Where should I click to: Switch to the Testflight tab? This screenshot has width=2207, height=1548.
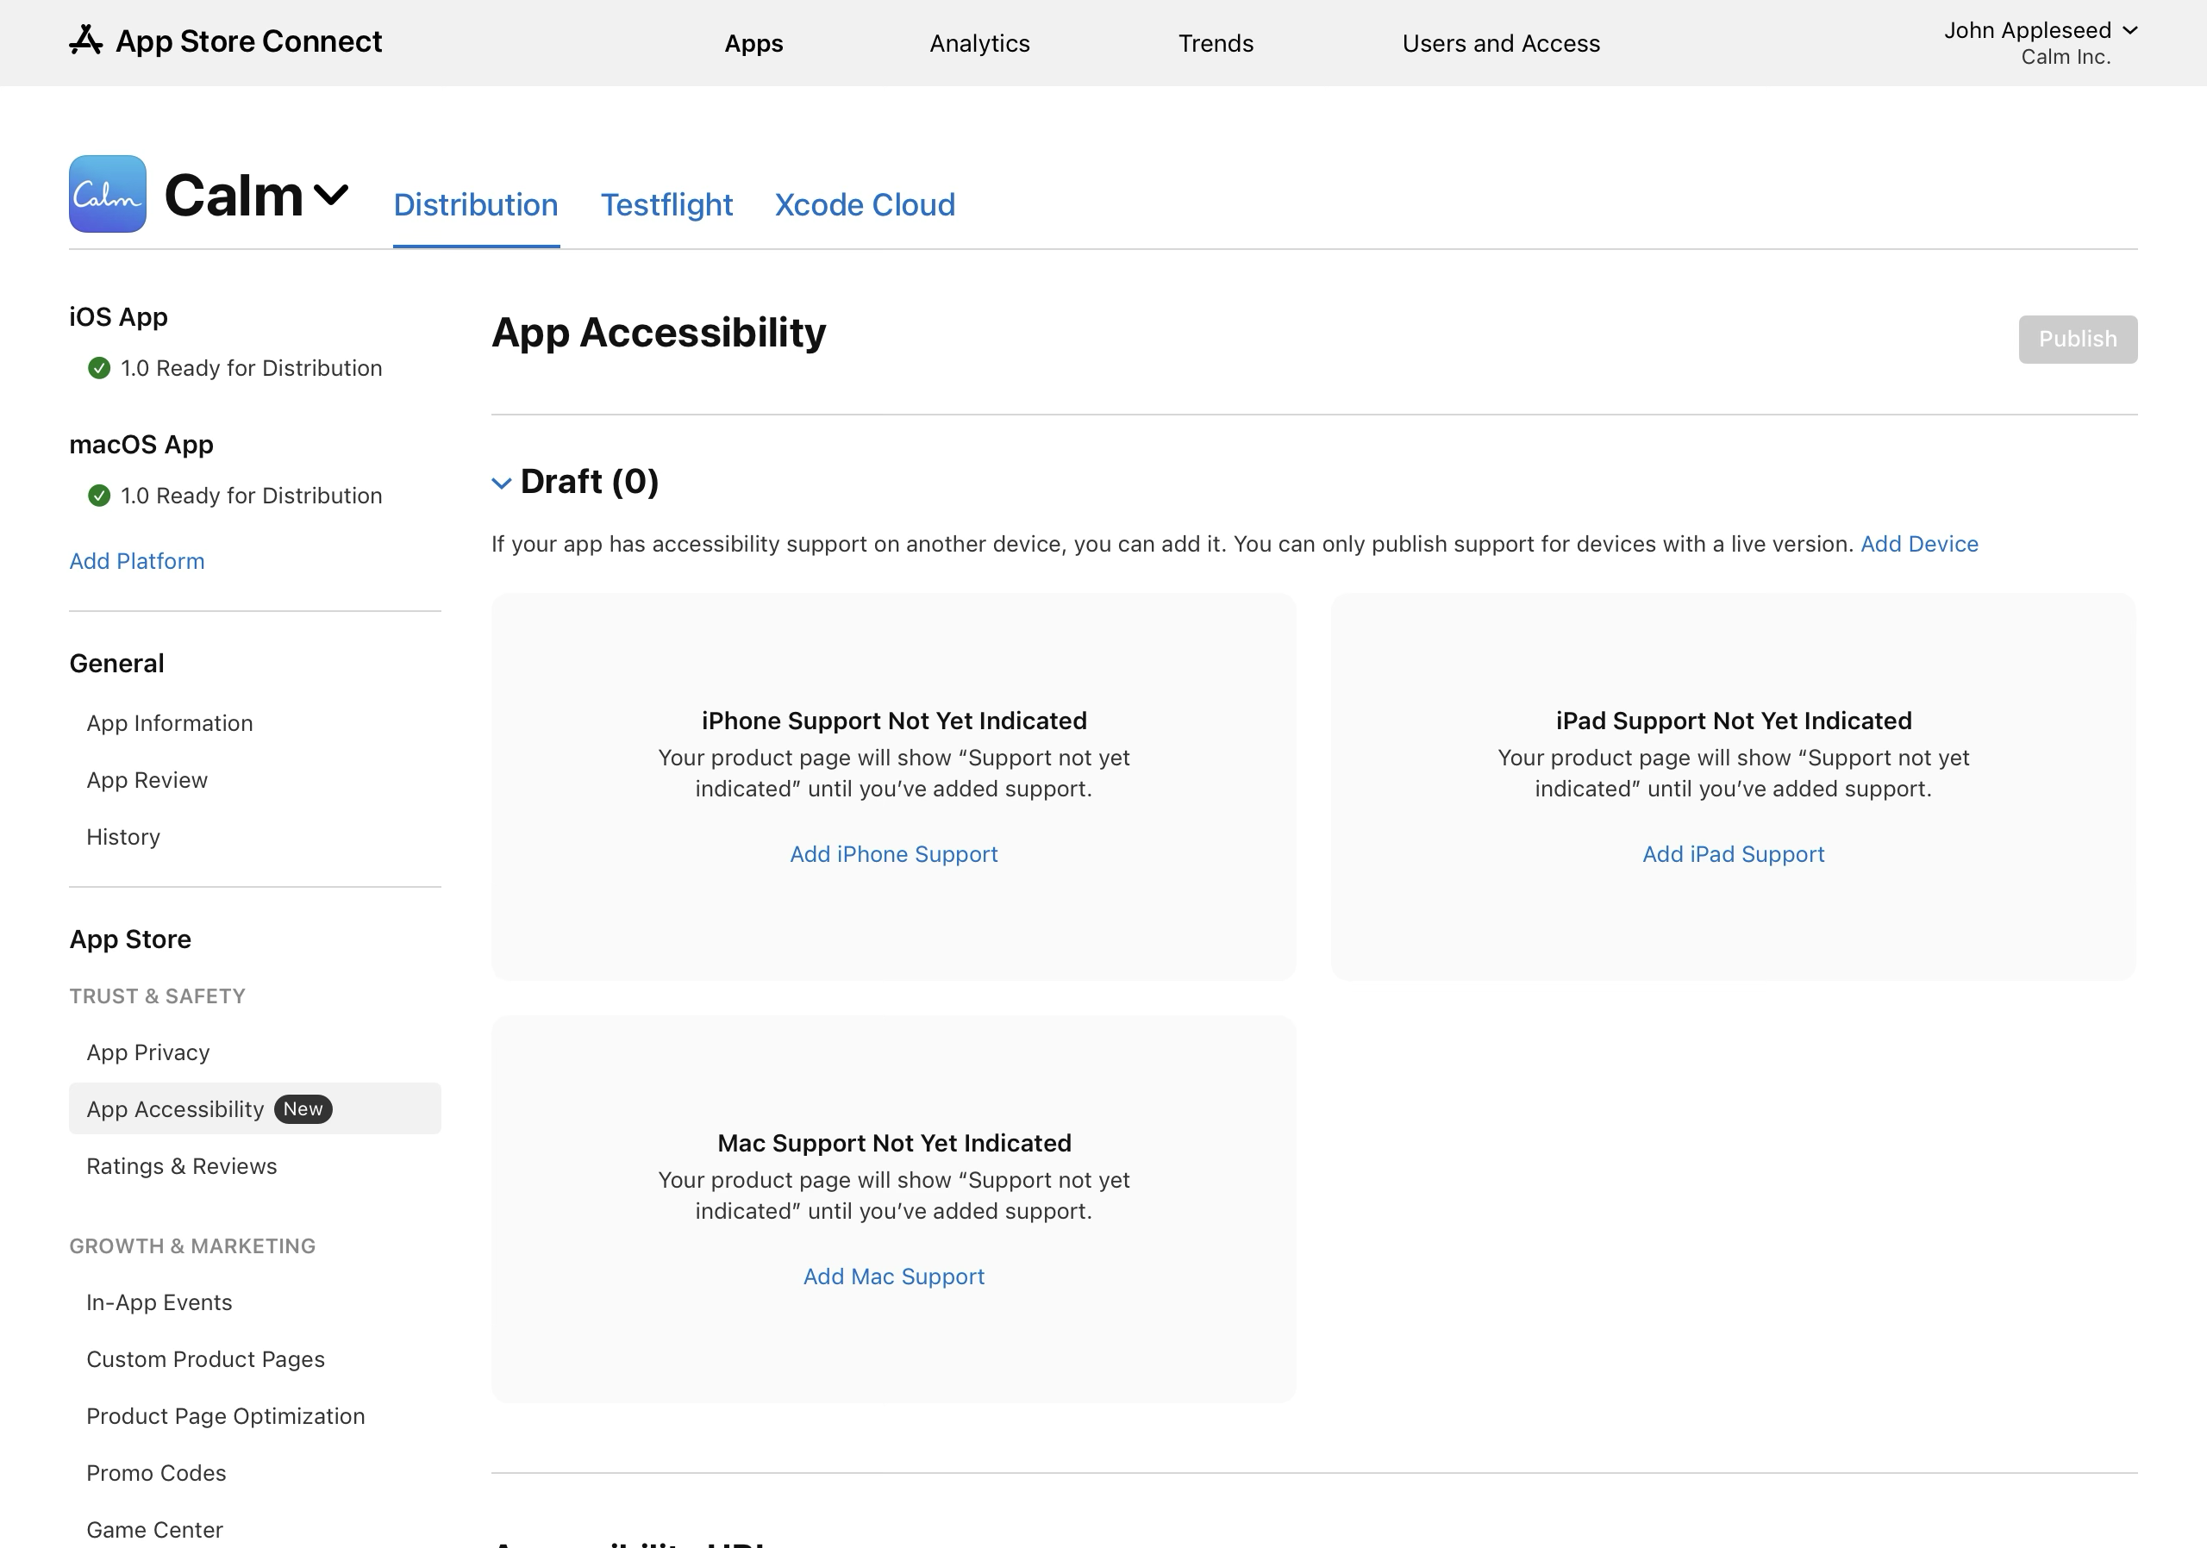666,204
